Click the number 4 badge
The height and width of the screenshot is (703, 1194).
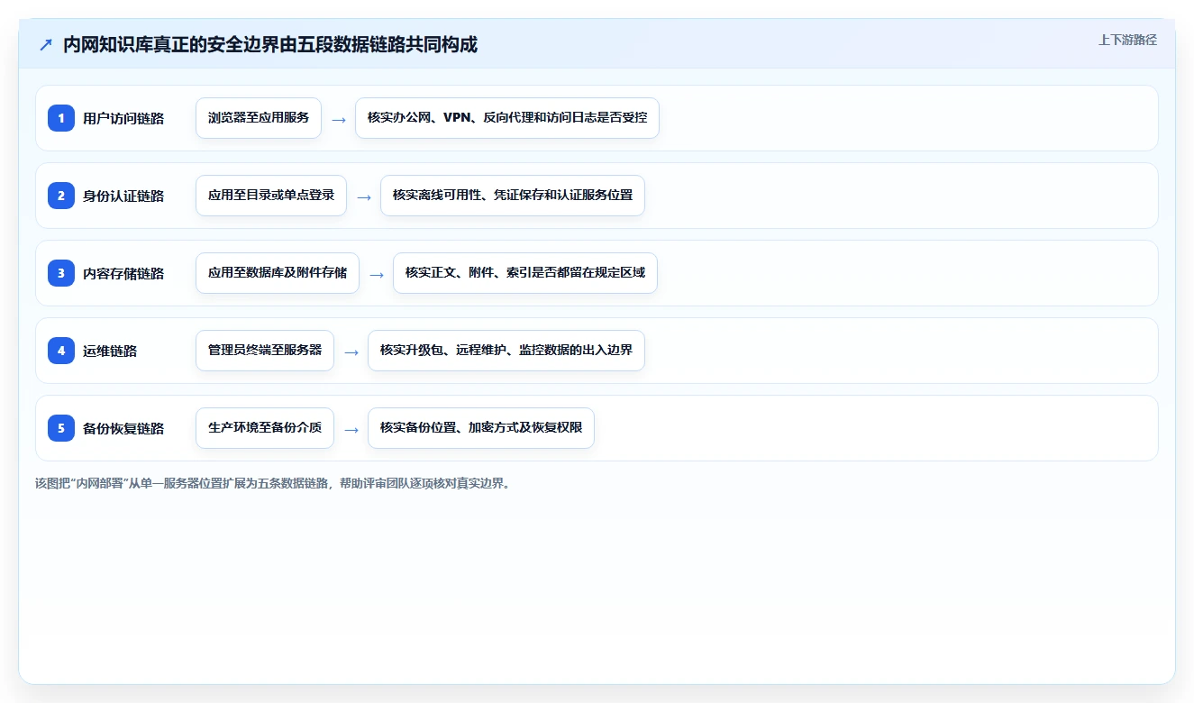(x=61, y=351)
